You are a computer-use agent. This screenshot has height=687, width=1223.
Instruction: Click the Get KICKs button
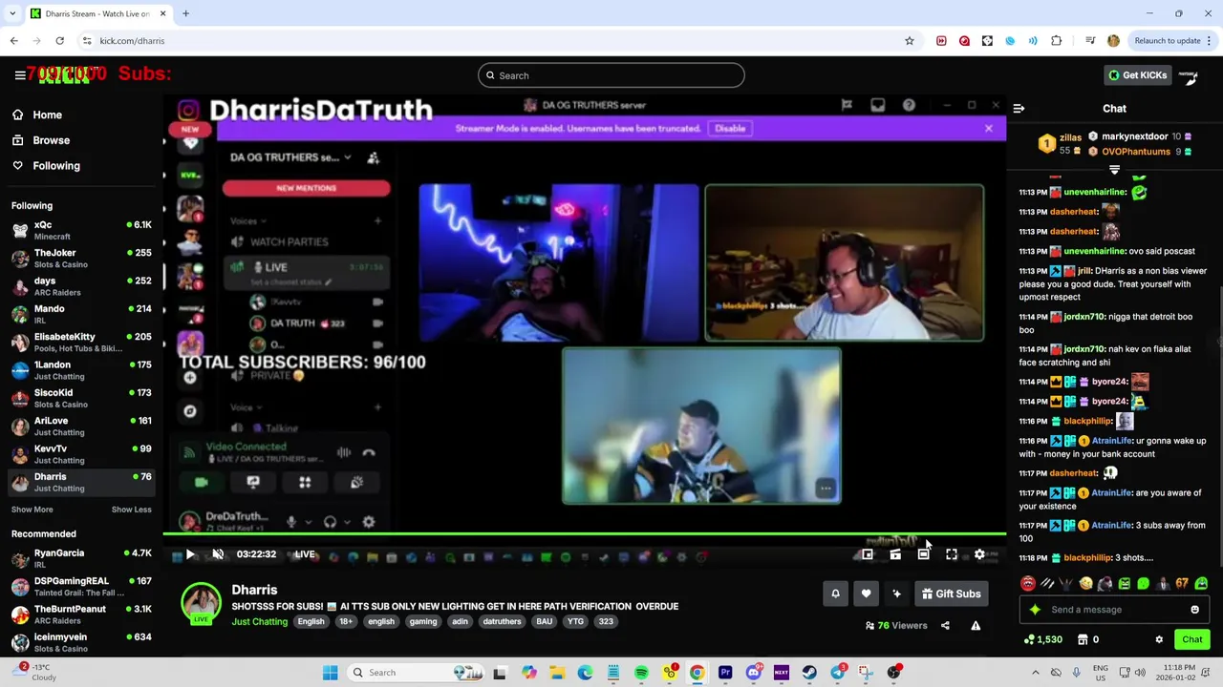pos(1137,75)
